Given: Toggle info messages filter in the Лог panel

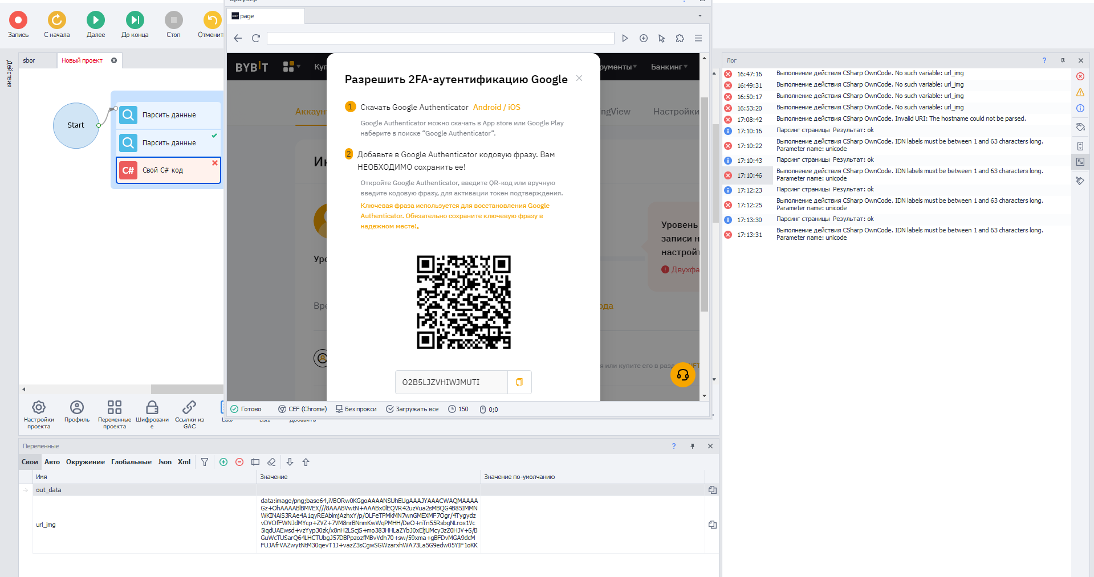Looking at the screenshot, I should point(1080,108).
